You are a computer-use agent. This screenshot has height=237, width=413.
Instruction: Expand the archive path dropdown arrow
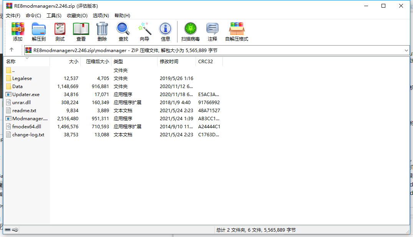tap(406, 51)
